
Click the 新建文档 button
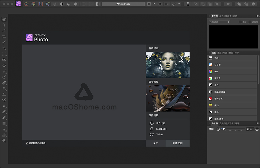[178, 143]
